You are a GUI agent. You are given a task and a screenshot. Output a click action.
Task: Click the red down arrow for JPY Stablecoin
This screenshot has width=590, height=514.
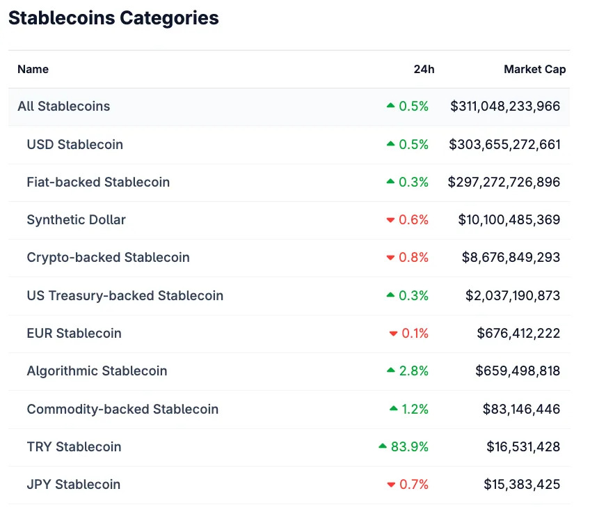390,485
